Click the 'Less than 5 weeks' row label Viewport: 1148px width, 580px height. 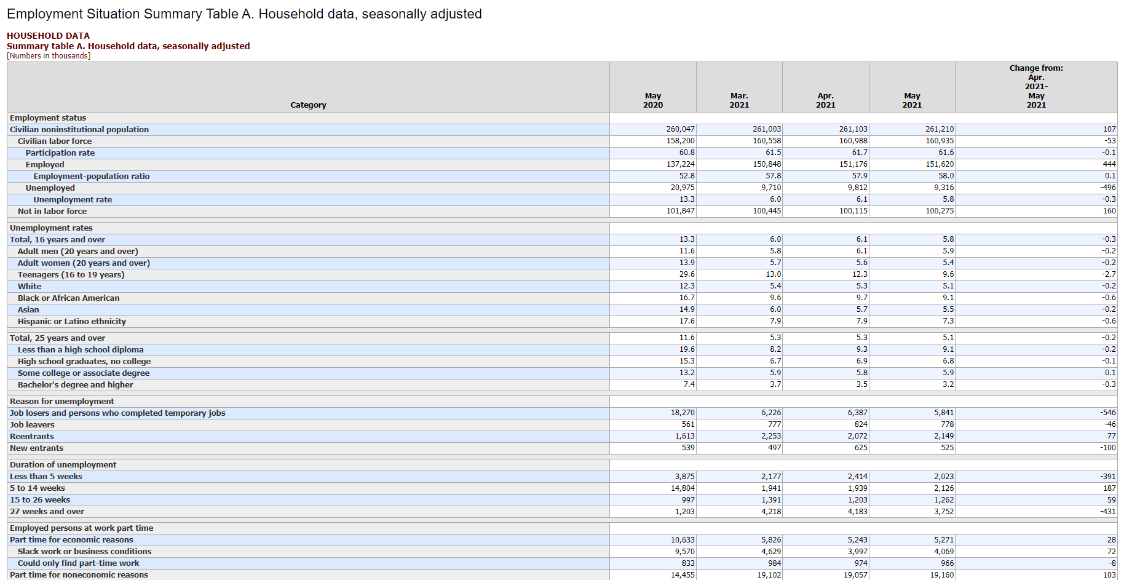click(x=46, y=477)
